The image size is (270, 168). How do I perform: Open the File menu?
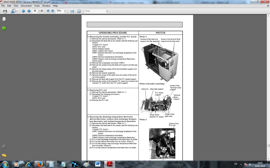coord(3,6)
